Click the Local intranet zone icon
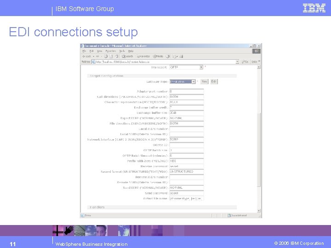This screenshot has height=248, width=331. (x=229, y=215)
